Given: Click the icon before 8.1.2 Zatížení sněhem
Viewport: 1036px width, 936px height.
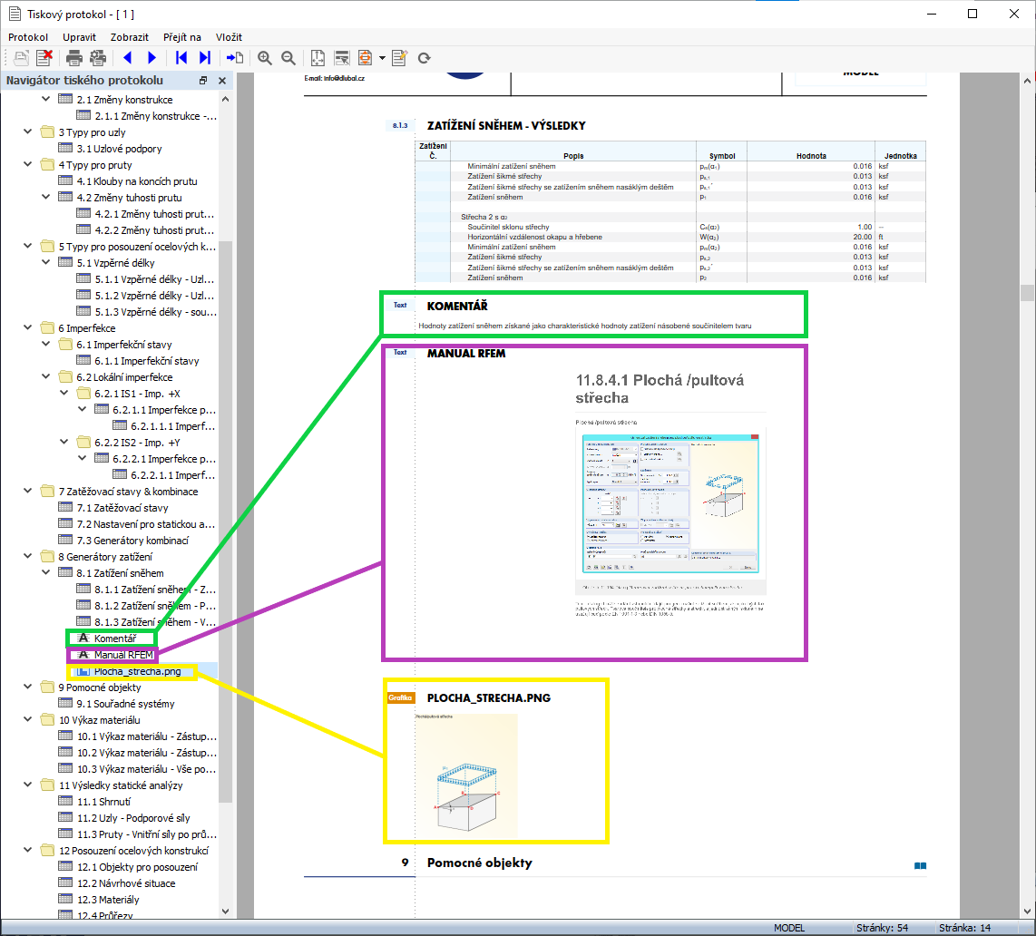Looking at the screenshot, I should click(83, 604).
